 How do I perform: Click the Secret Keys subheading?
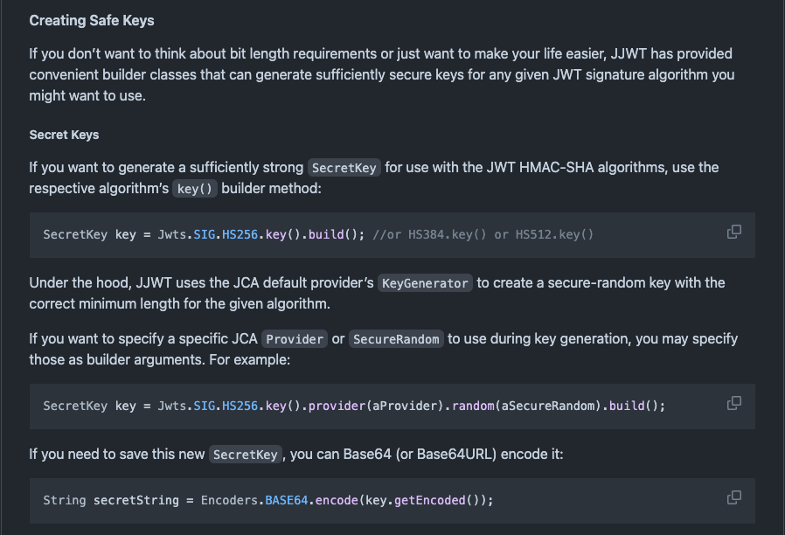pyautogui.click(x=64, y=135)
